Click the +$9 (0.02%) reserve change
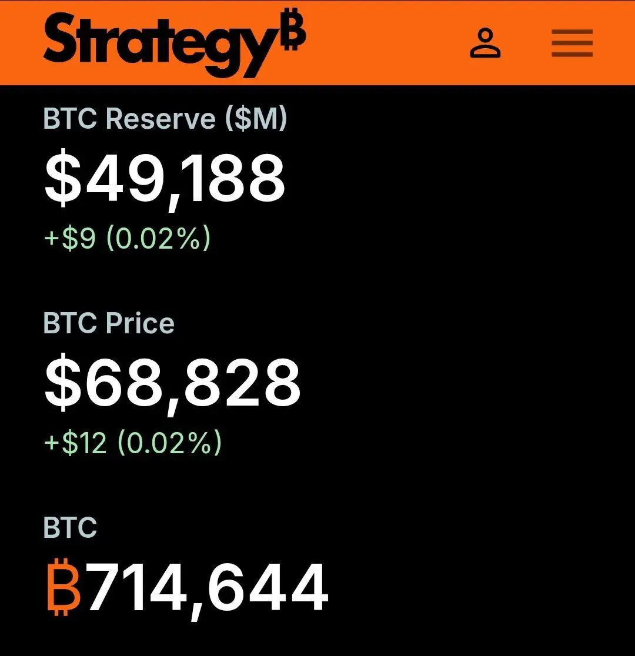635x656 pixels. pyautogui.click(x=127, y=238)
